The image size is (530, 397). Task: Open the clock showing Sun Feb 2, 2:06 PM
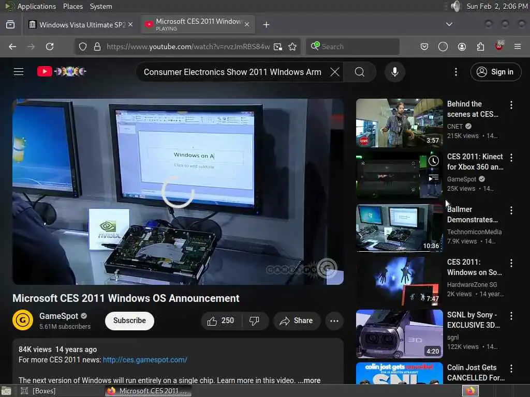tap(497, 6)
